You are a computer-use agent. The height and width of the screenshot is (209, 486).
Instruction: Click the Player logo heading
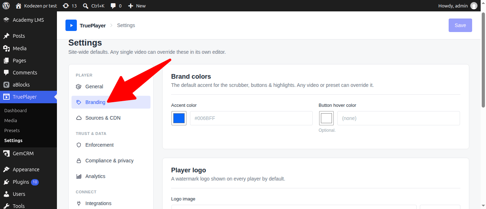pyautogui.click(x=189, y=170)
